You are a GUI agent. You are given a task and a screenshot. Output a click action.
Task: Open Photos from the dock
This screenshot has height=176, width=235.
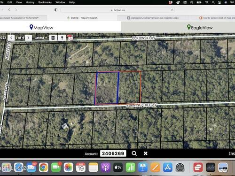(68, 167)
